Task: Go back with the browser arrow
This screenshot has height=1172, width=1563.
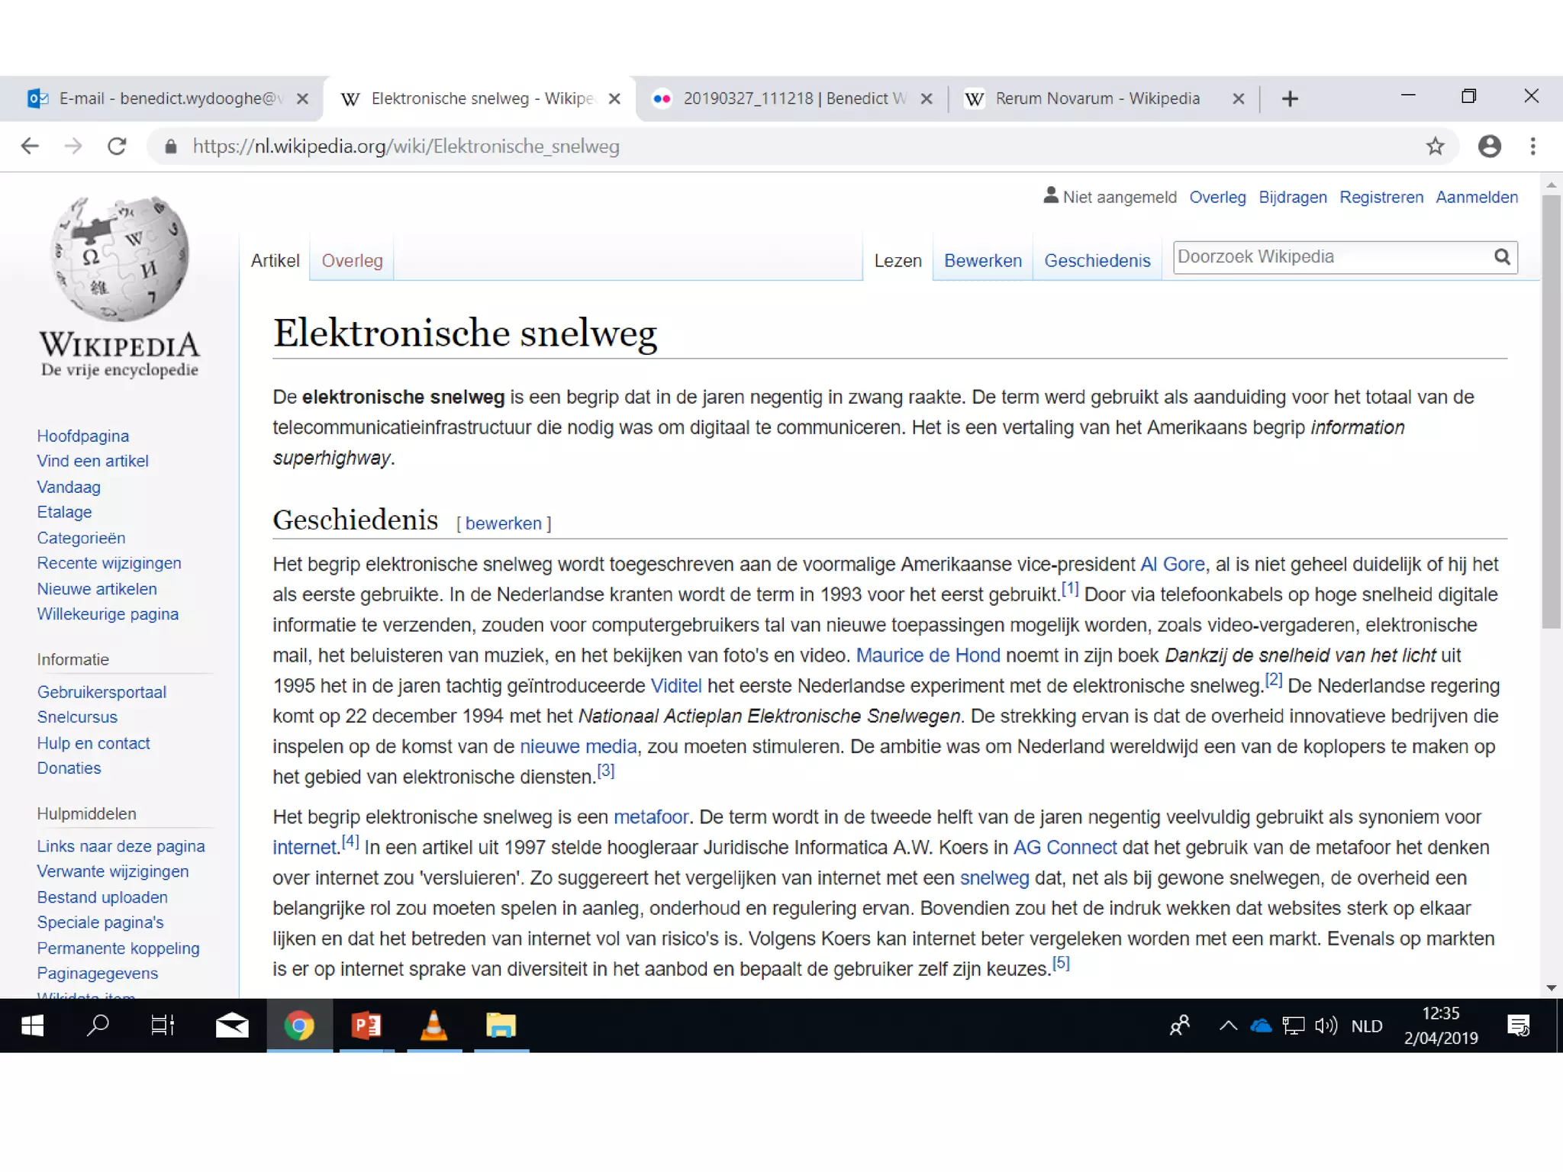Action: (x=30, y=146)
